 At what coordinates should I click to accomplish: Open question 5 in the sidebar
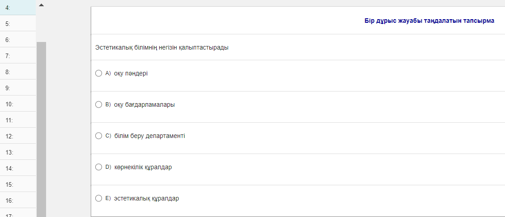pyautogui.click(x=18, y=24)
